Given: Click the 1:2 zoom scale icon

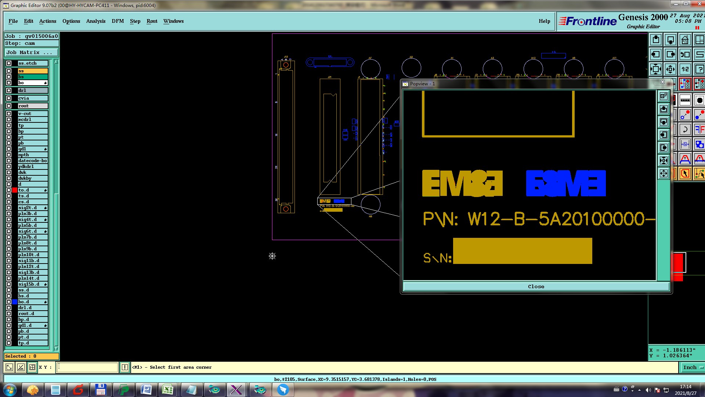Looking at the screenshot, I should pyautogui.click(x=685, y=69).
